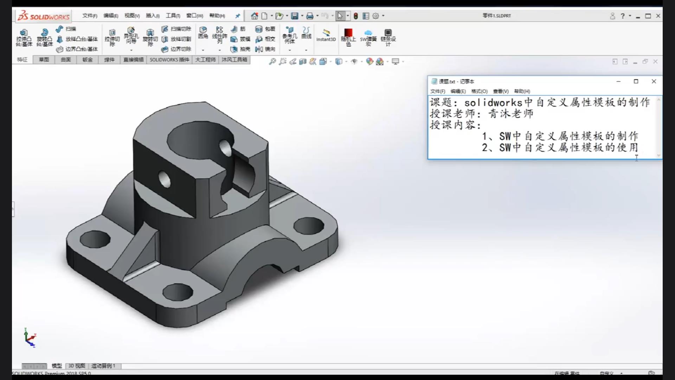Print the current document
This screenshot has height=380, width=675.
coord(310,16)
